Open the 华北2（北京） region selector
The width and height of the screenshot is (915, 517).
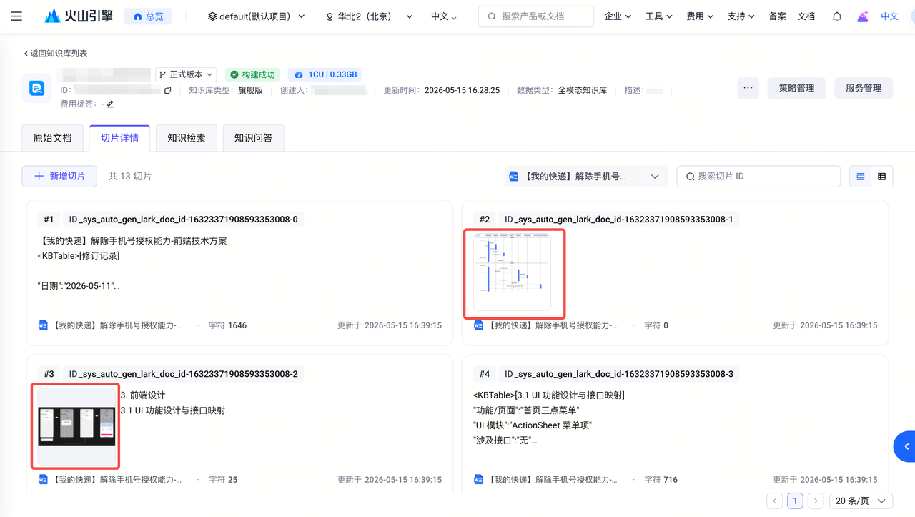pos(369,16)
